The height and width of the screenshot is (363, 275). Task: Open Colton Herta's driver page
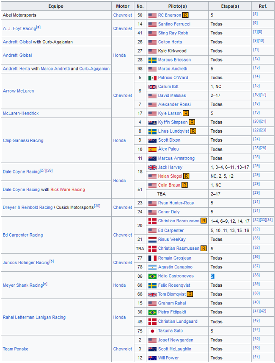tap(170, 42)
